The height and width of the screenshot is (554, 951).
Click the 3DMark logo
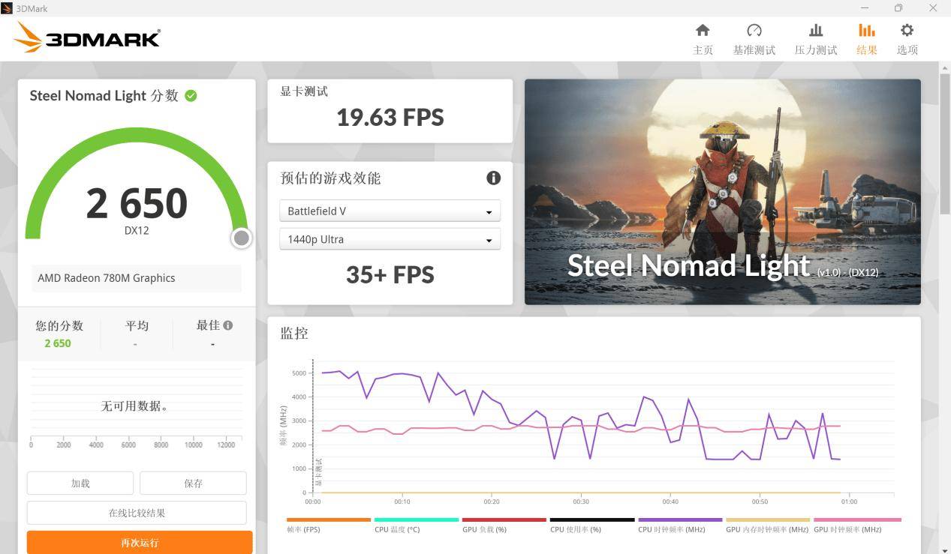click(88, 37)
